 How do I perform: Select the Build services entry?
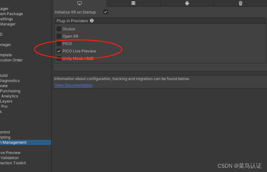click(4, 76)
